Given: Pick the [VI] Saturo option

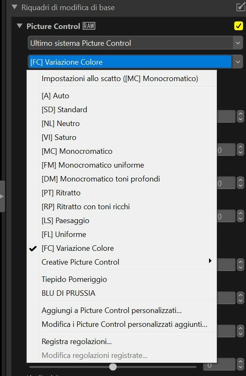Looking at the screenshot, I should pos(59,137).
